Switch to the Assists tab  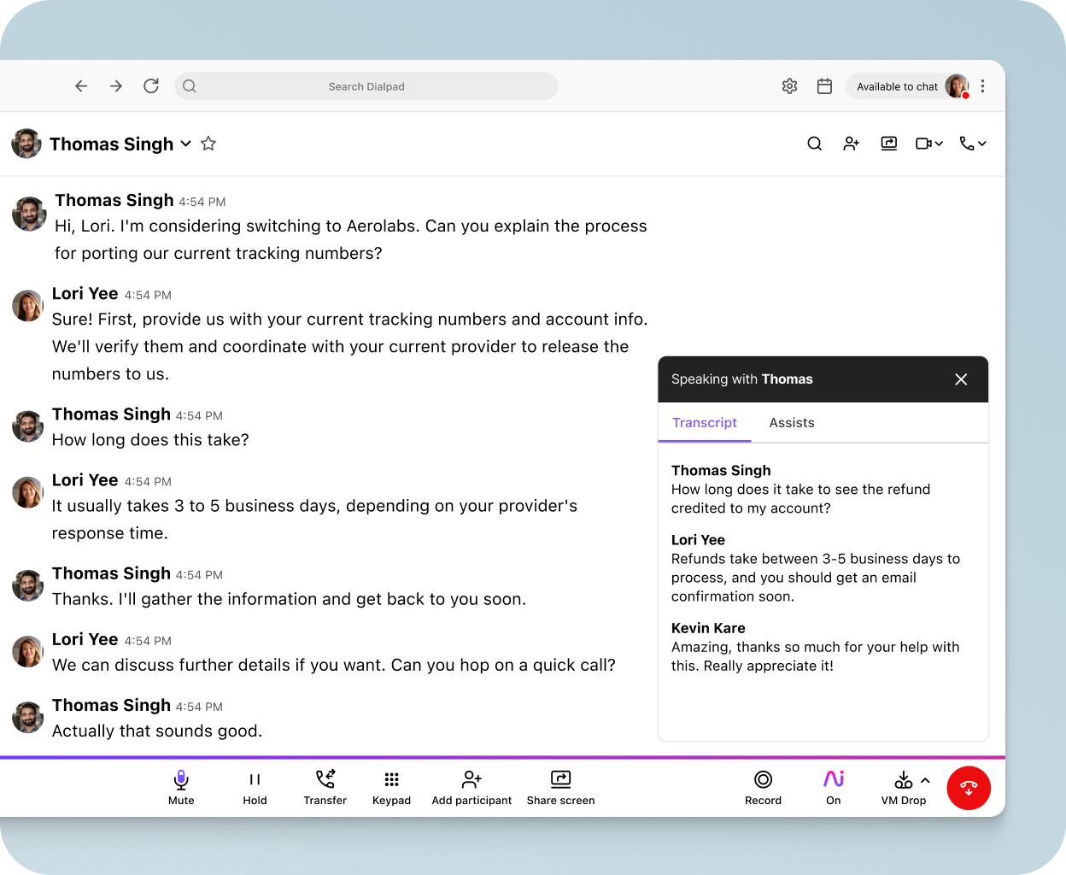pyautogui.click(x=791, y=422)
